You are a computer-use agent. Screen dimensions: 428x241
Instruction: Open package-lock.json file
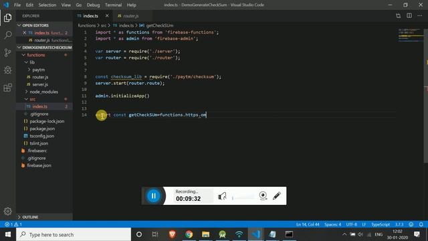(x=47, y=121)
